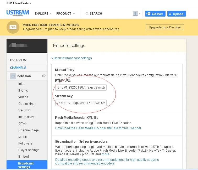Click the arrow next to the avatar

140,13
